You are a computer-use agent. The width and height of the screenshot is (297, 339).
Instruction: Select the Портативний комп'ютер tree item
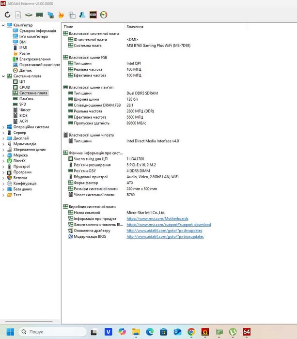[x=40, y=64]
